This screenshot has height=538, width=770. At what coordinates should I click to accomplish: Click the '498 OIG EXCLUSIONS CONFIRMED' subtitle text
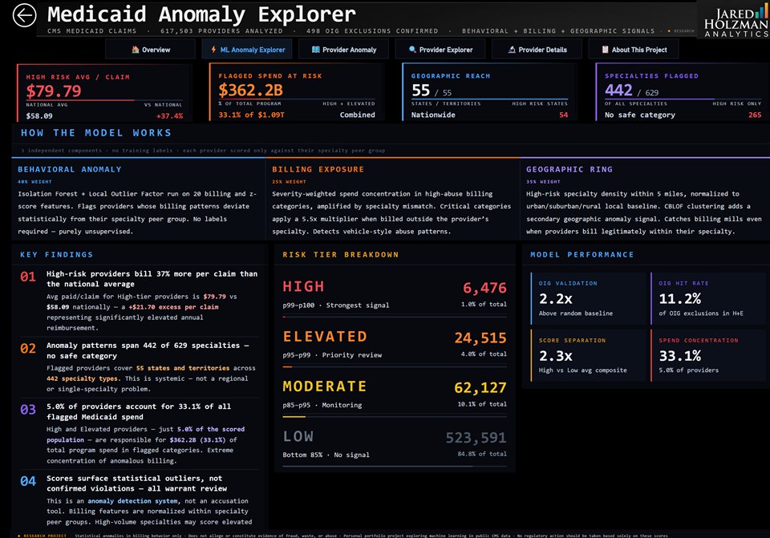coord(372,31)
